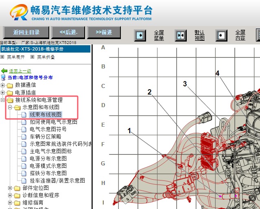The height and width of the screenshot is (209, 260).
Task: Open the 电源模式示意图 page
Action: 48,166
